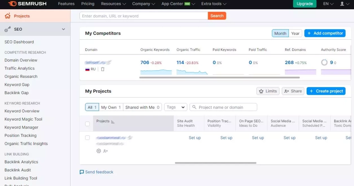This screenshot has width=354, height=186.
Task: Open the Features menu item
Action: pos(66,3)
